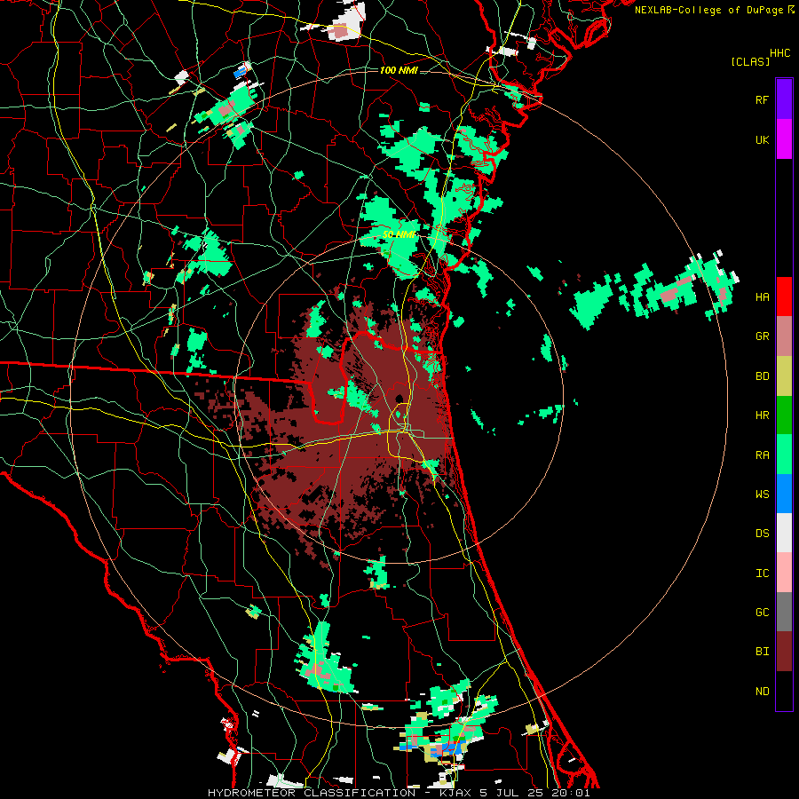Screen dimensions: 799x799
Task: Click the DS white legend swatch
Action: [x=784, y=533]
